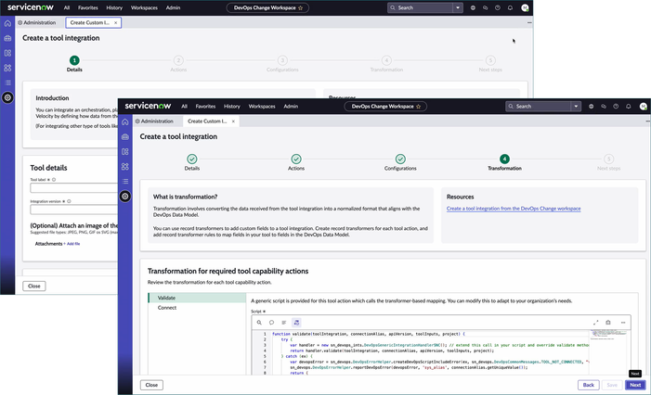Open the chat icon in front window header
Image resolution: width=651 pixels, height=395 pixels.
(x=604, y=107)
